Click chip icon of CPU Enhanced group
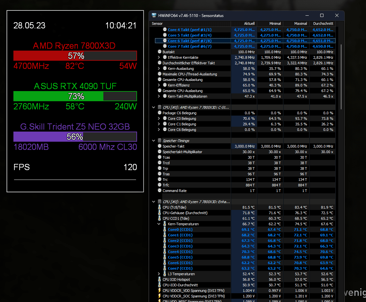The width and height of the screenshot is (366, 302). point(160,201)
